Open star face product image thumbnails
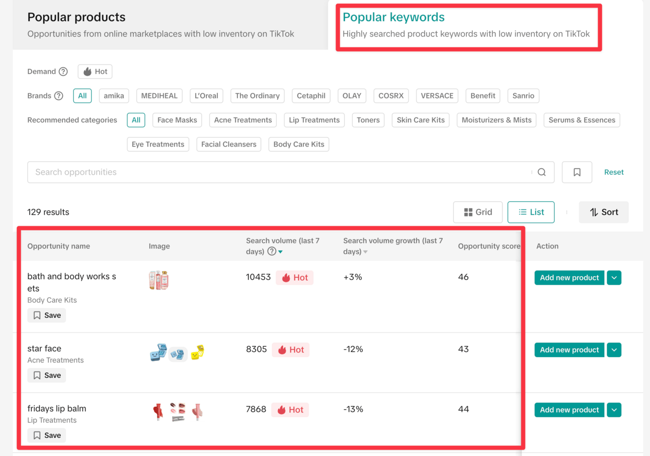650x456 pixels. [177, 353]
